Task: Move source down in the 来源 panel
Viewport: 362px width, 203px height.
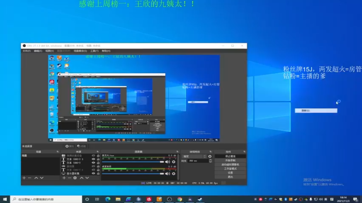Action: 87,178
